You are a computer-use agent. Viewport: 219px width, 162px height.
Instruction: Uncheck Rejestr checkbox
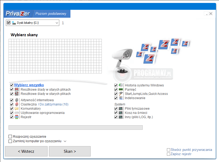[12, 117]
